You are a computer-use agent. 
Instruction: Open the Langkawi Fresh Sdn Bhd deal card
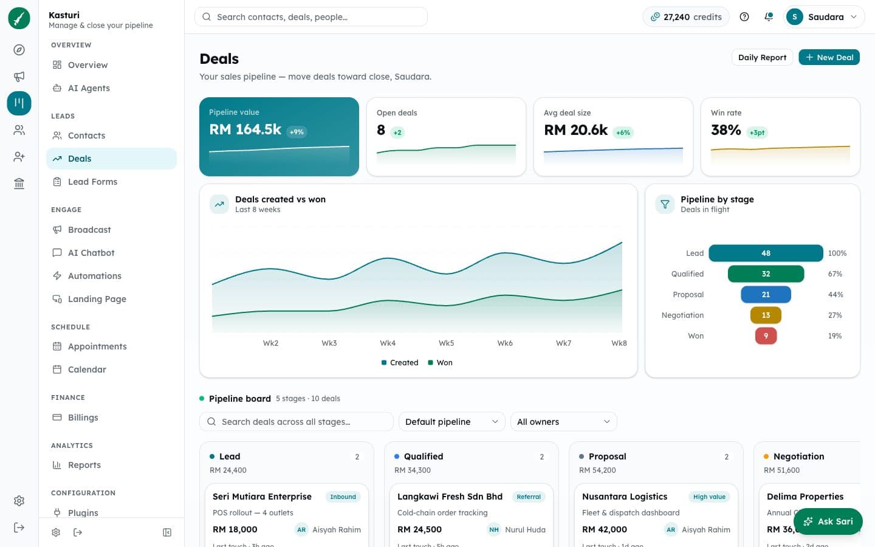click(472, 515)
